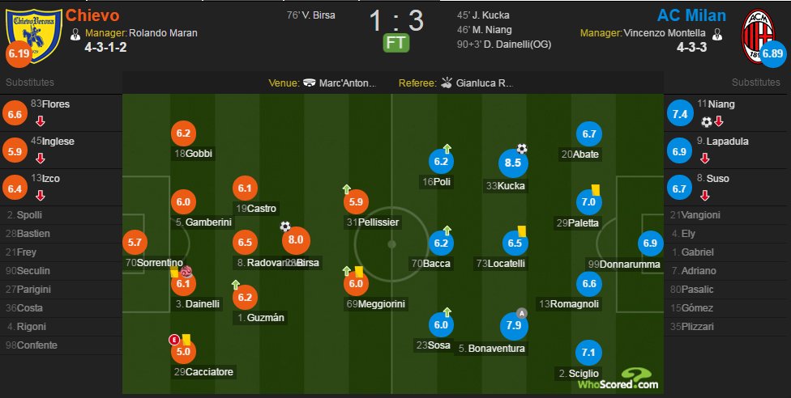Select Birsa's 8.0 rating circle
The image size is (791, 398).
pyautogui.click(x=296, y=239)
